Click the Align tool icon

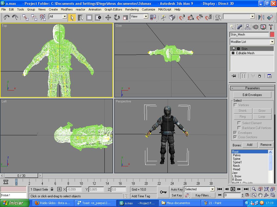click(x=270, y=18)
